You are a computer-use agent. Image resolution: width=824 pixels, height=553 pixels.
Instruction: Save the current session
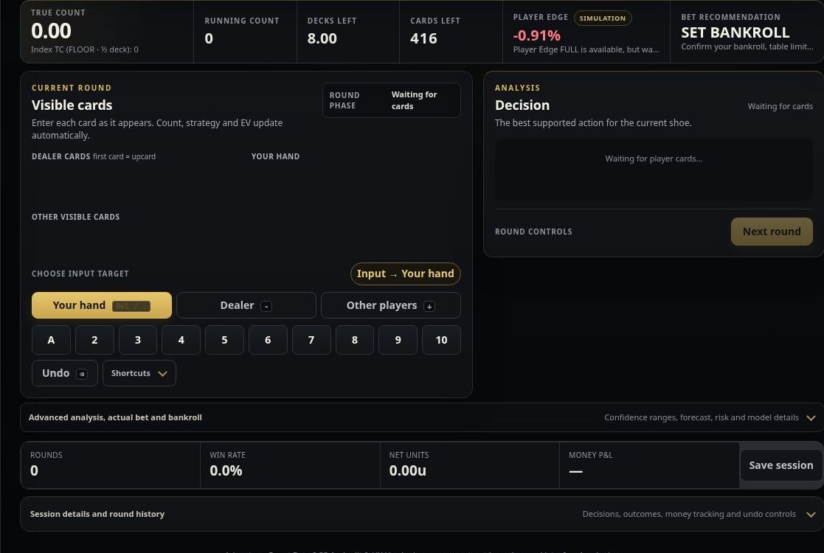(781, 465)
